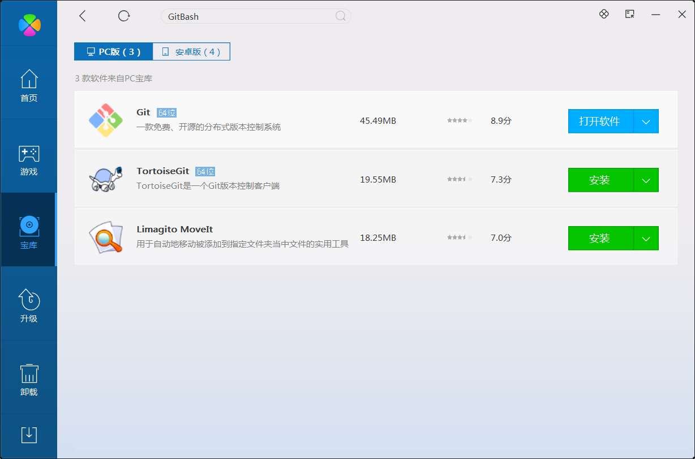Refresh the search results
The image size is (695, 459).
point(124,16)
